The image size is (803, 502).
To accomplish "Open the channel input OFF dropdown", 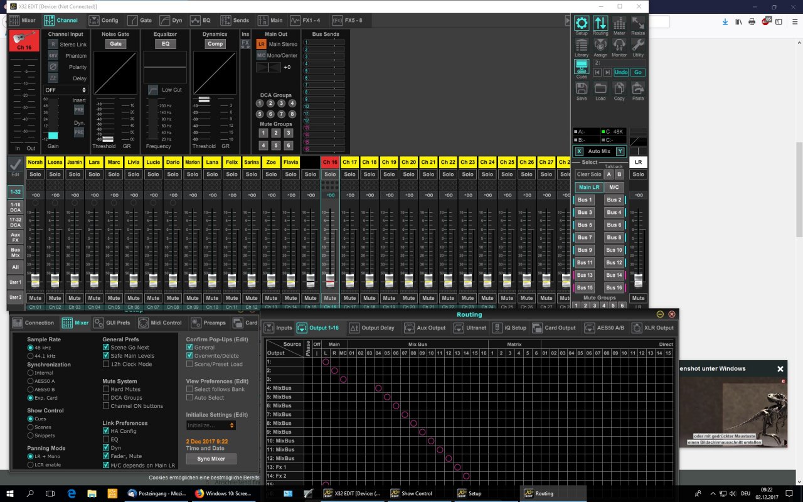I will click(x=65, y=90).
